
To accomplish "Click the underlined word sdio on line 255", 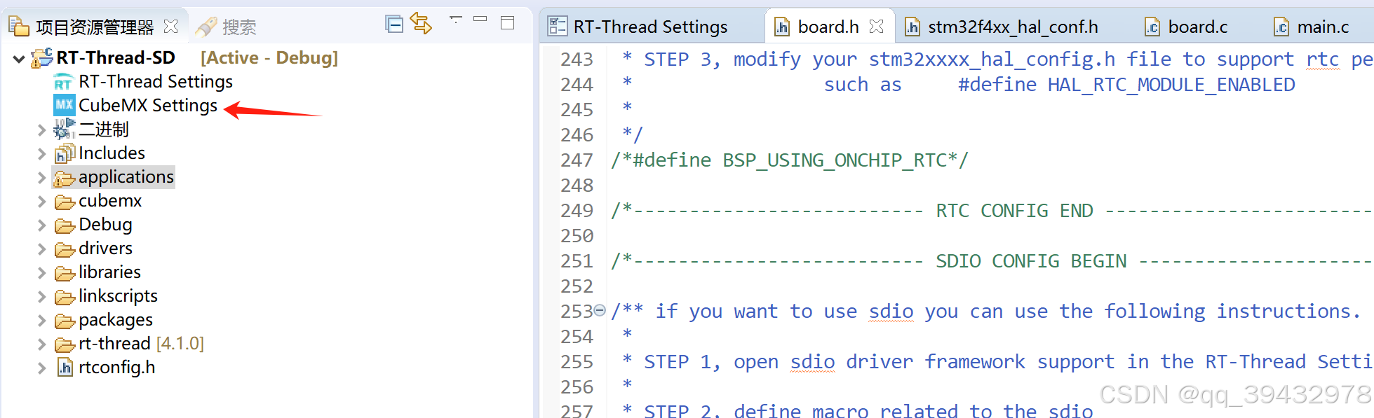I will point(812,362).
